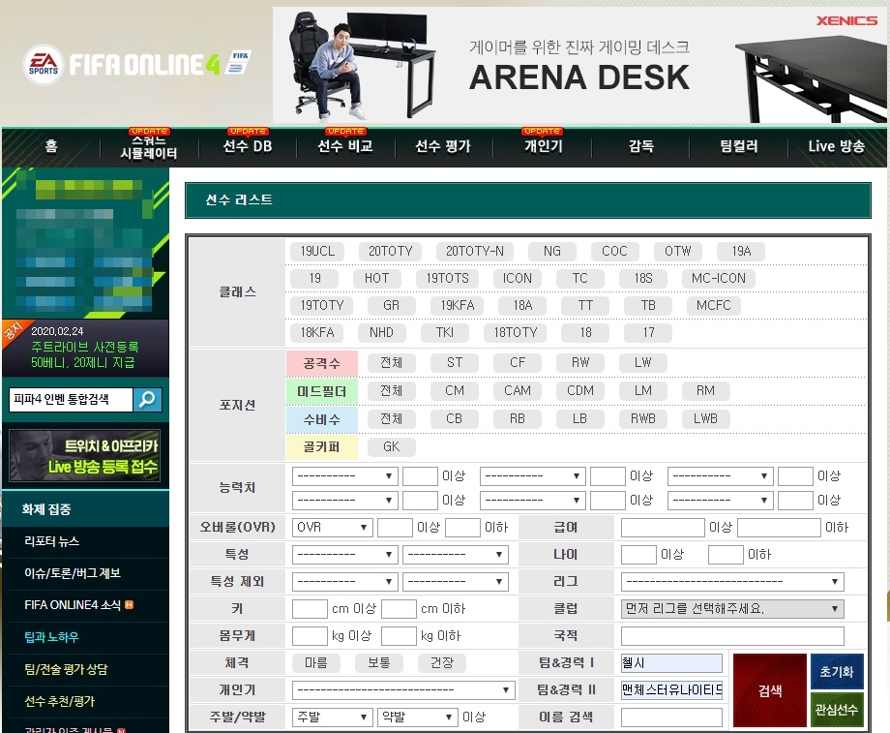890x733 pixels.
Task: Open the 이슈/토론/버그 제보 link
Action: (x=73, y=573)
